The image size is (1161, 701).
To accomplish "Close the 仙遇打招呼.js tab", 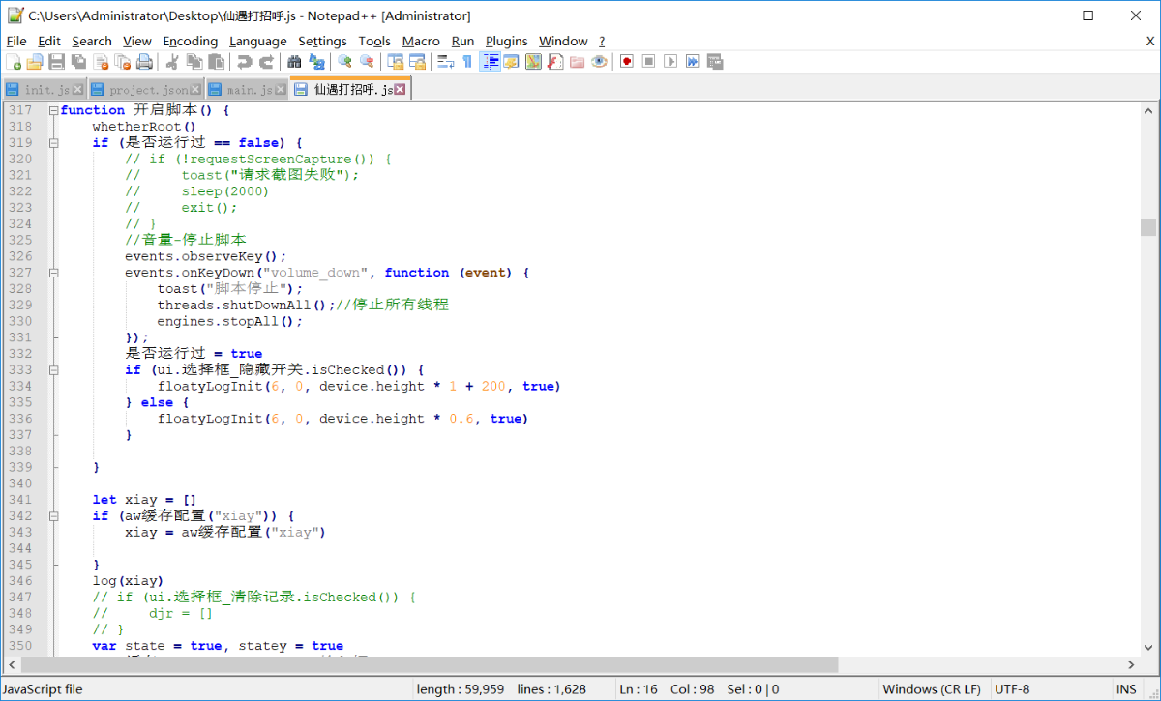I will click(400, 89).
